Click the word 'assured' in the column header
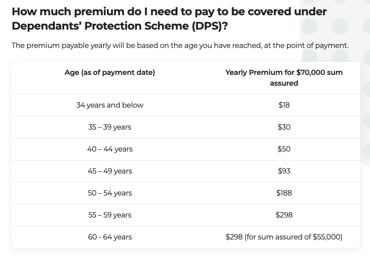370x257 pixels. [284, 83]
